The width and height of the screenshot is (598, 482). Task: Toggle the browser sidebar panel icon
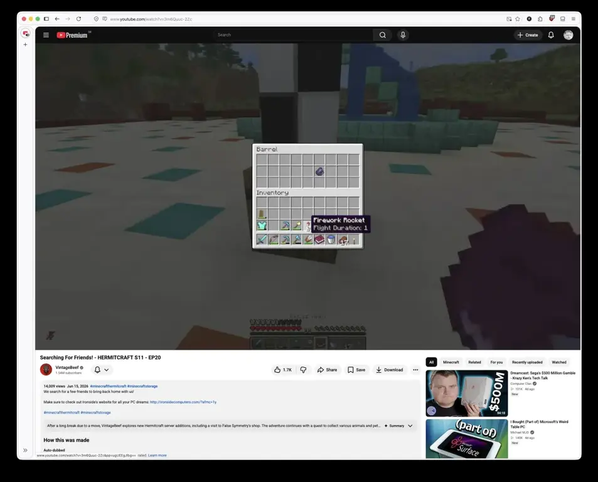[46, 19]
